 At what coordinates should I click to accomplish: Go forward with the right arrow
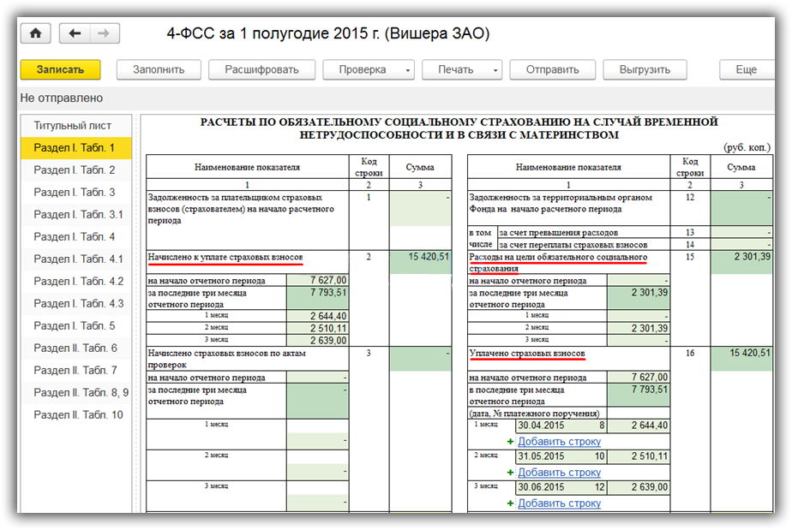[103, 33]
